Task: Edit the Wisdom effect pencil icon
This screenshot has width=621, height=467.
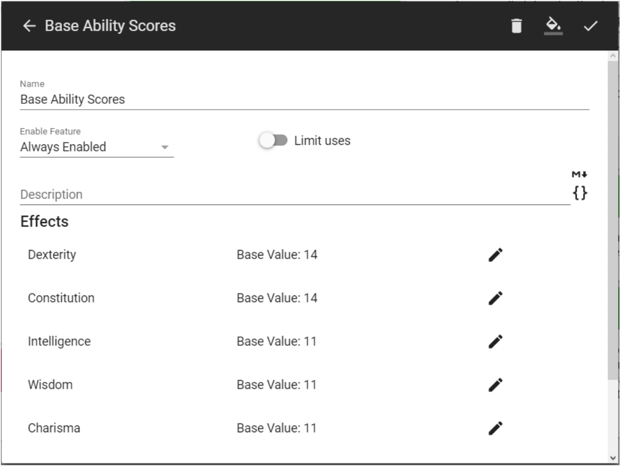Action: point(495,385)
